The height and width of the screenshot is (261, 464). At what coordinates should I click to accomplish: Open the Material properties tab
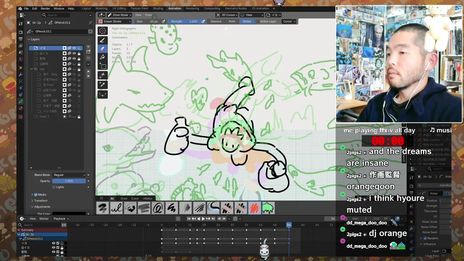coord(21,108)
